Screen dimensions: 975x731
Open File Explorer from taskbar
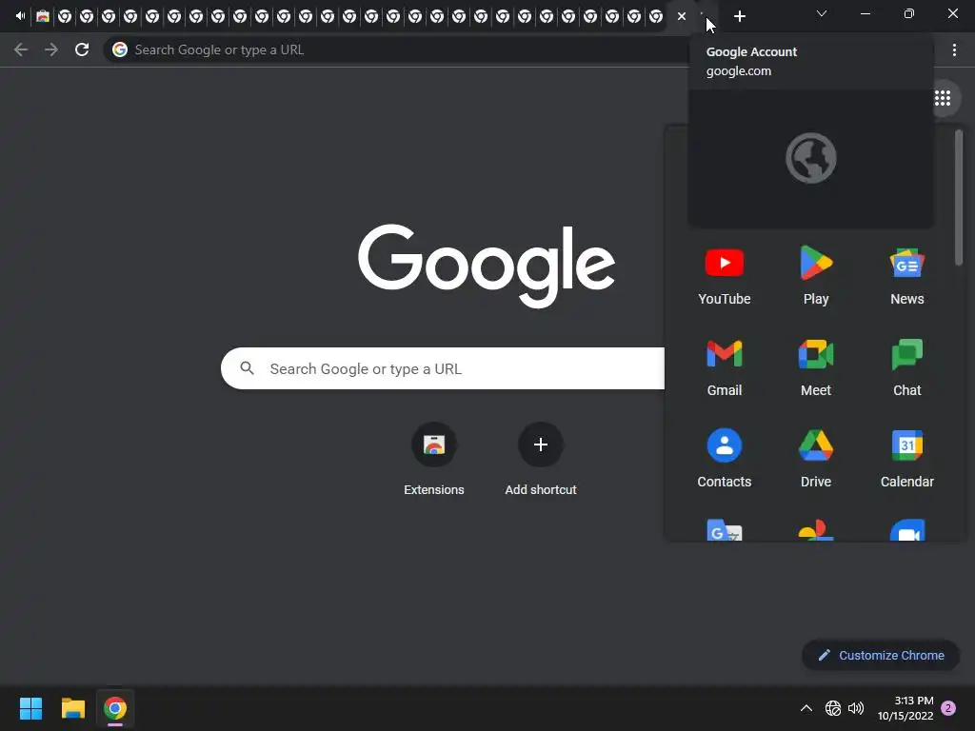72,708
